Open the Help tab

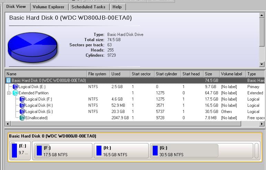click(117, 7)
